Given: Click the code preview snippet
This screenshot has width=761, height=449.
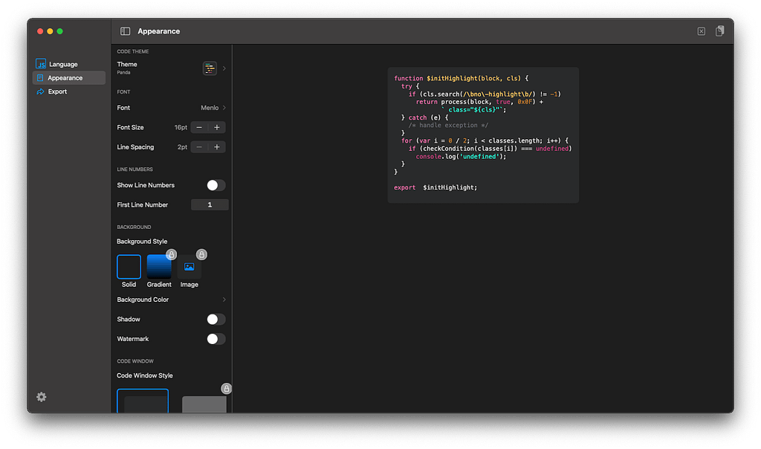Looking at the screenshot, I should point(483,135).
